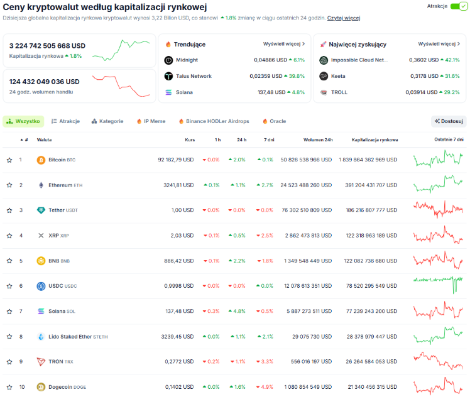Follow the Czytaj więcej link
The width and height of the screenshot is (470, 397).
[344, 18]
